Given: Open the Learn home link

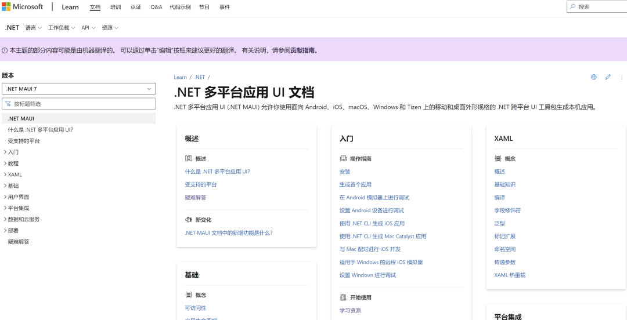Looking at the screenshot, I should tap(70, 7).
